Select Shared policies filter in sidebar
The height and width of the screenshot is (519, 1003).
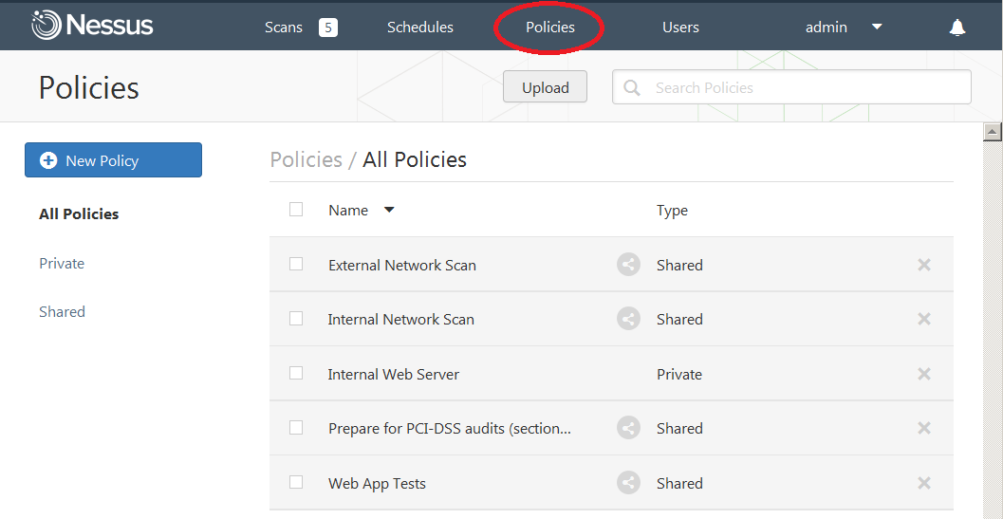coord(62,311)
